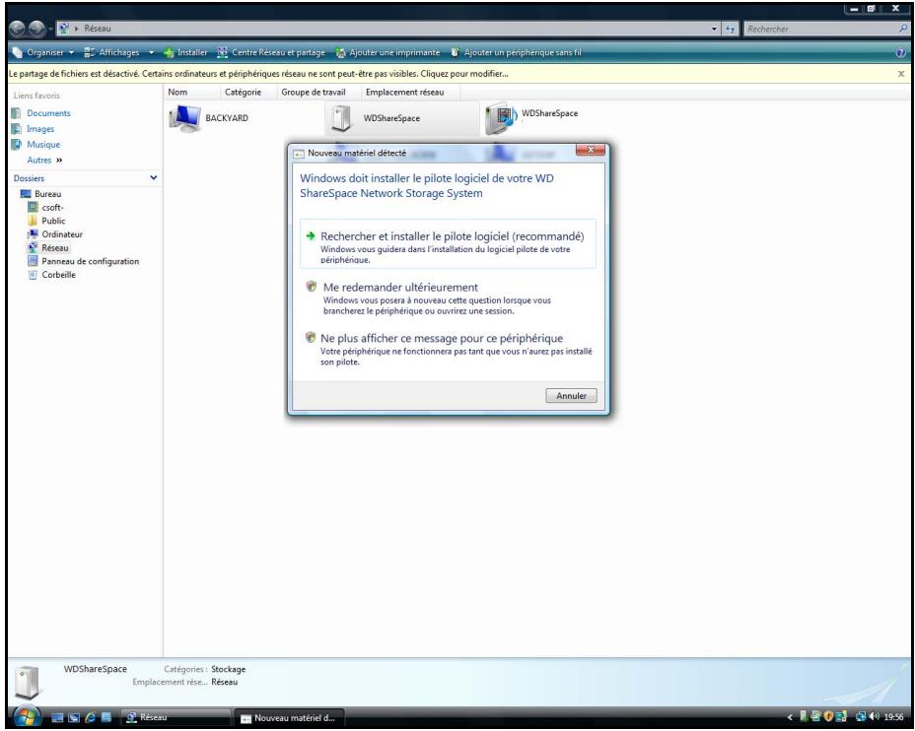This screenshot has height=731, width=915.
Task: Select Ordinateur in folder tree
Action: click(62, 234)
